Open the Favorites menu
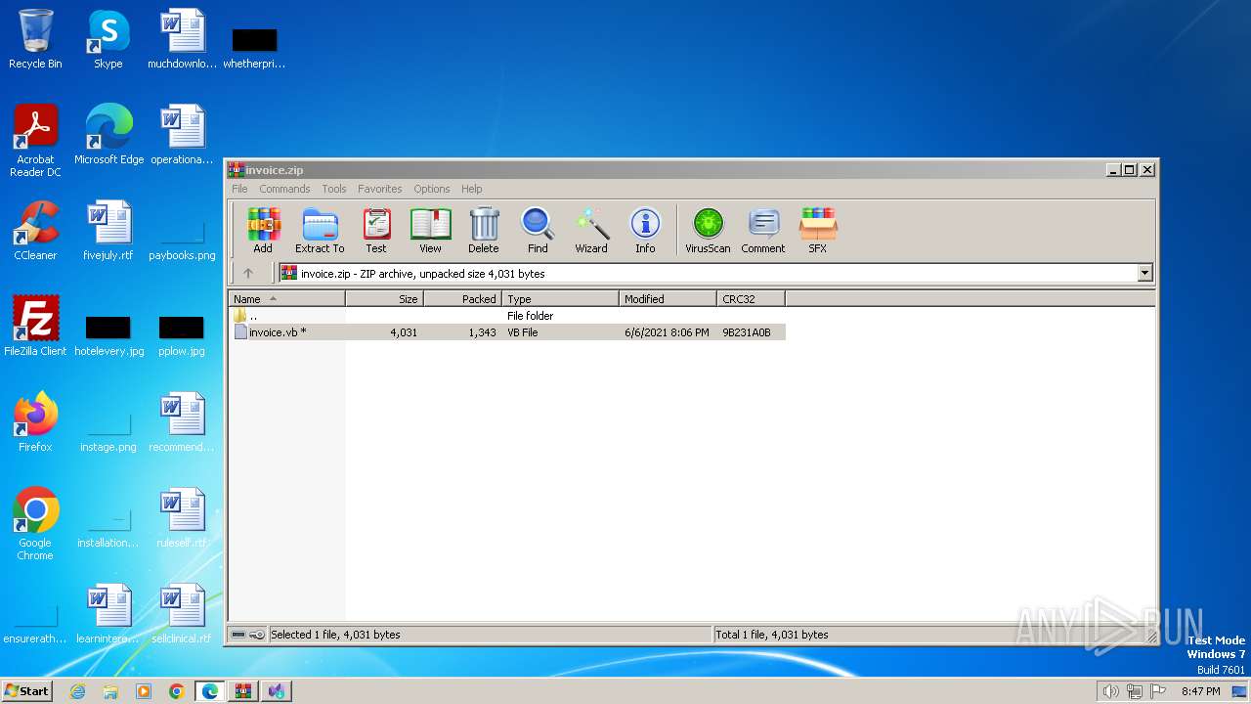 (379, 189)
